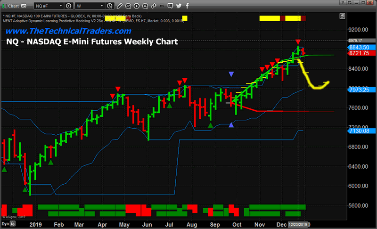Click the 'NQ - NASDAQ E-Mini Futures Weekly Chart' title
Image resolution: width=377 pixels, height=229 pixels.
click(92, 41)
